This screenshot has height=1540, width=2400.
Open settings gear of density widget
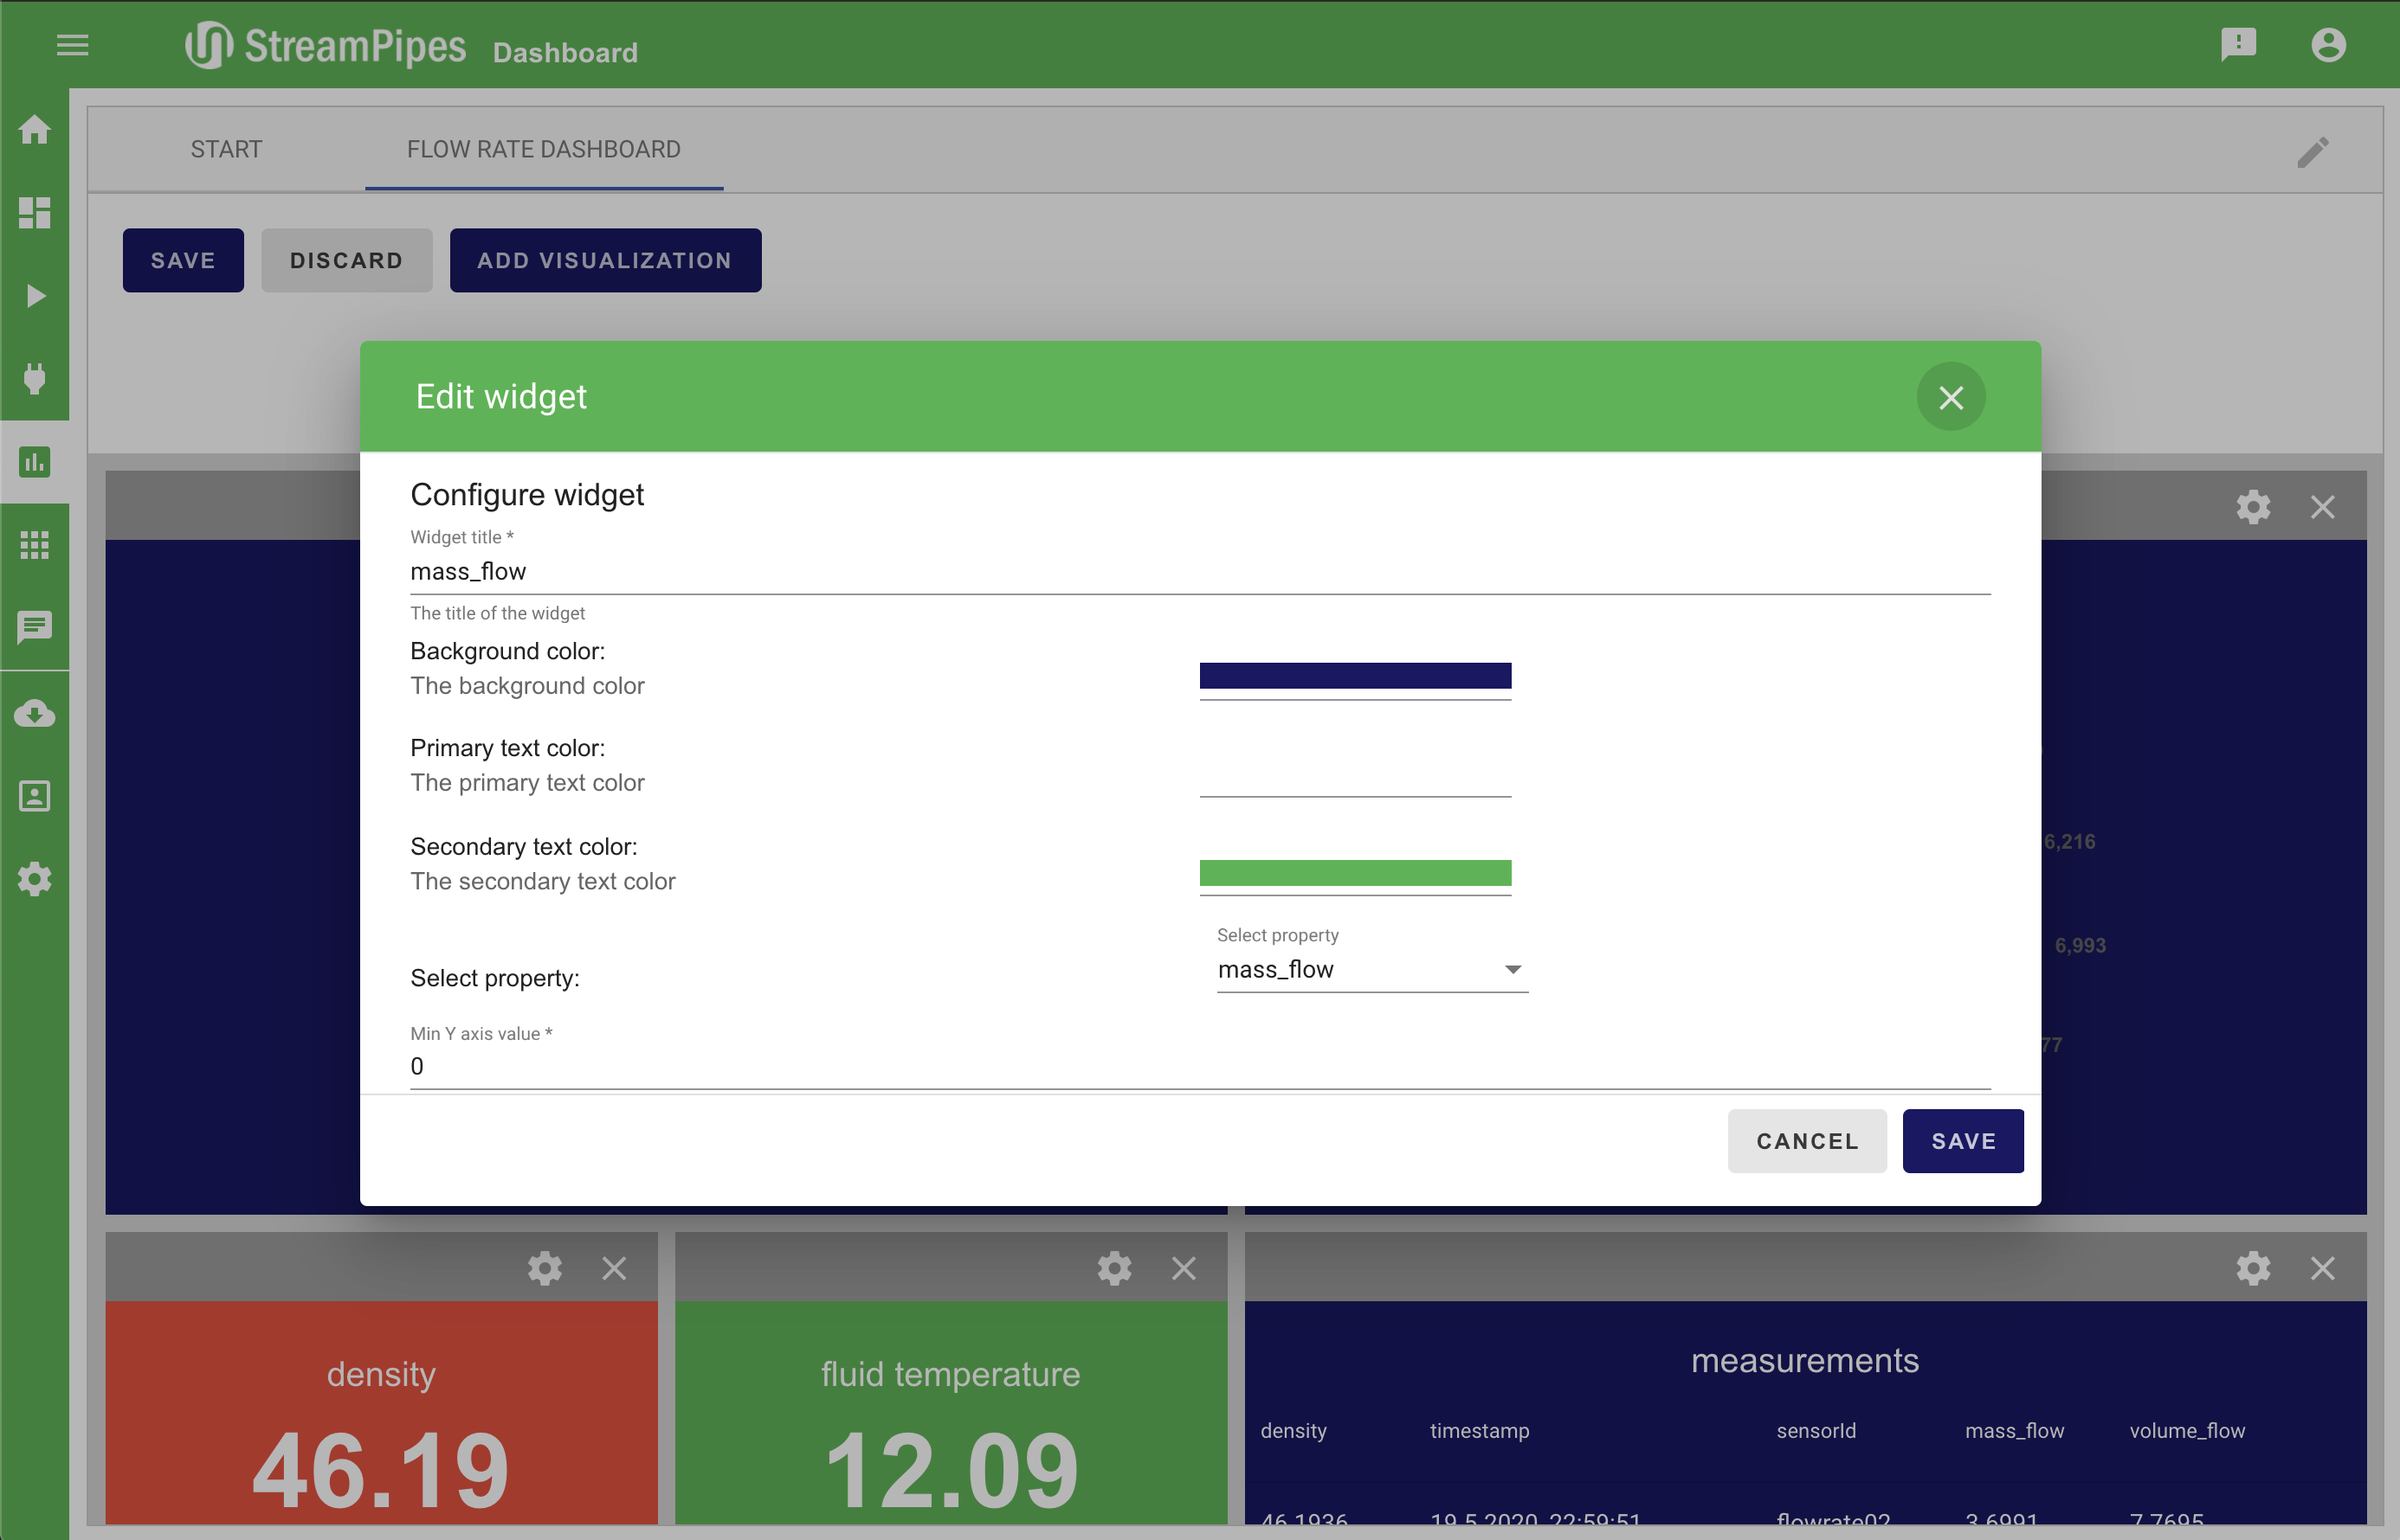[545, 1268]
